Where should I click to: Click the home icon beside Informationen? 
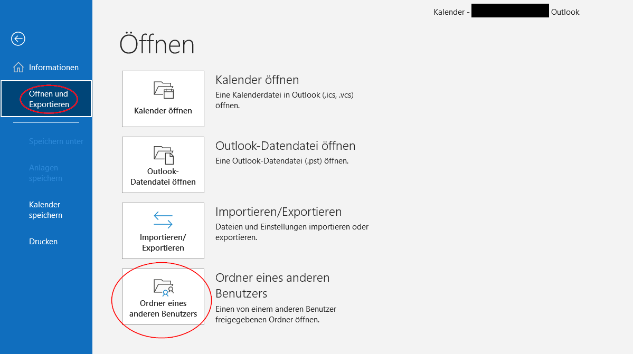pyautogui.click(x=20, y=67)
